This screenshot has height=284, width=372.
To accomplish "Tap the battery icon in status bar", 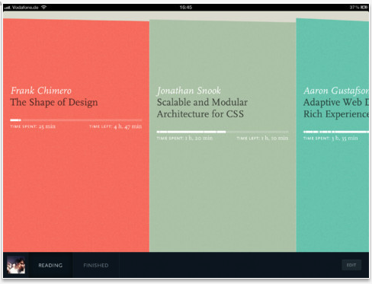I will point(364,8).
